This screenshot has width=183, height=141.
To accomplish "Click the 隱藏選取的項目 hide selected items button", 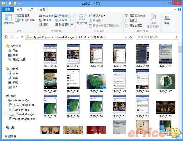I will [155, 21].
